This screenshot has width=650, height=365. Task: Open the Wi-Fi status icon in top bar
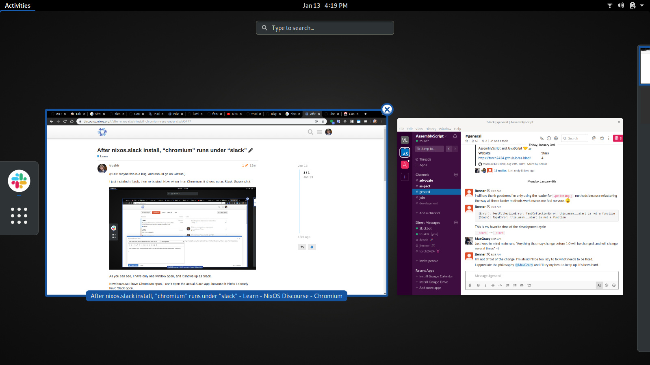[610, 6]
